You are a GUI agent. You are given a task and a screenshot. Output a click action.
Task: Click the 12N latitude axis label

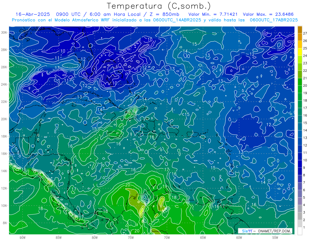click(4, 188)
